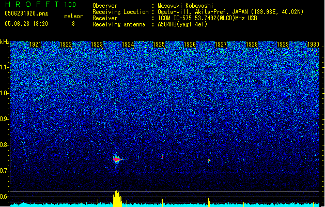The height and width of the screenshot is (207, 325).
Task: Click the 1925 time marker
Action: pyautogui.click(x=159, y=45)
